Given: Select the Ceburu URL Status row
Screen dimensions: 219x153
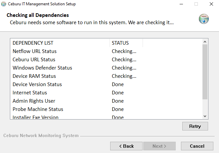Looking at the screenshot, I should pos(106,59).
